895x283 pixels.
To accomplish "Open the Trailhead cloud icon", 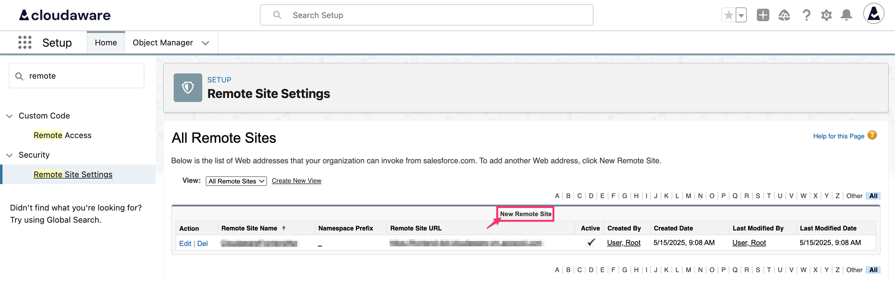I will (x=785, y=15).
